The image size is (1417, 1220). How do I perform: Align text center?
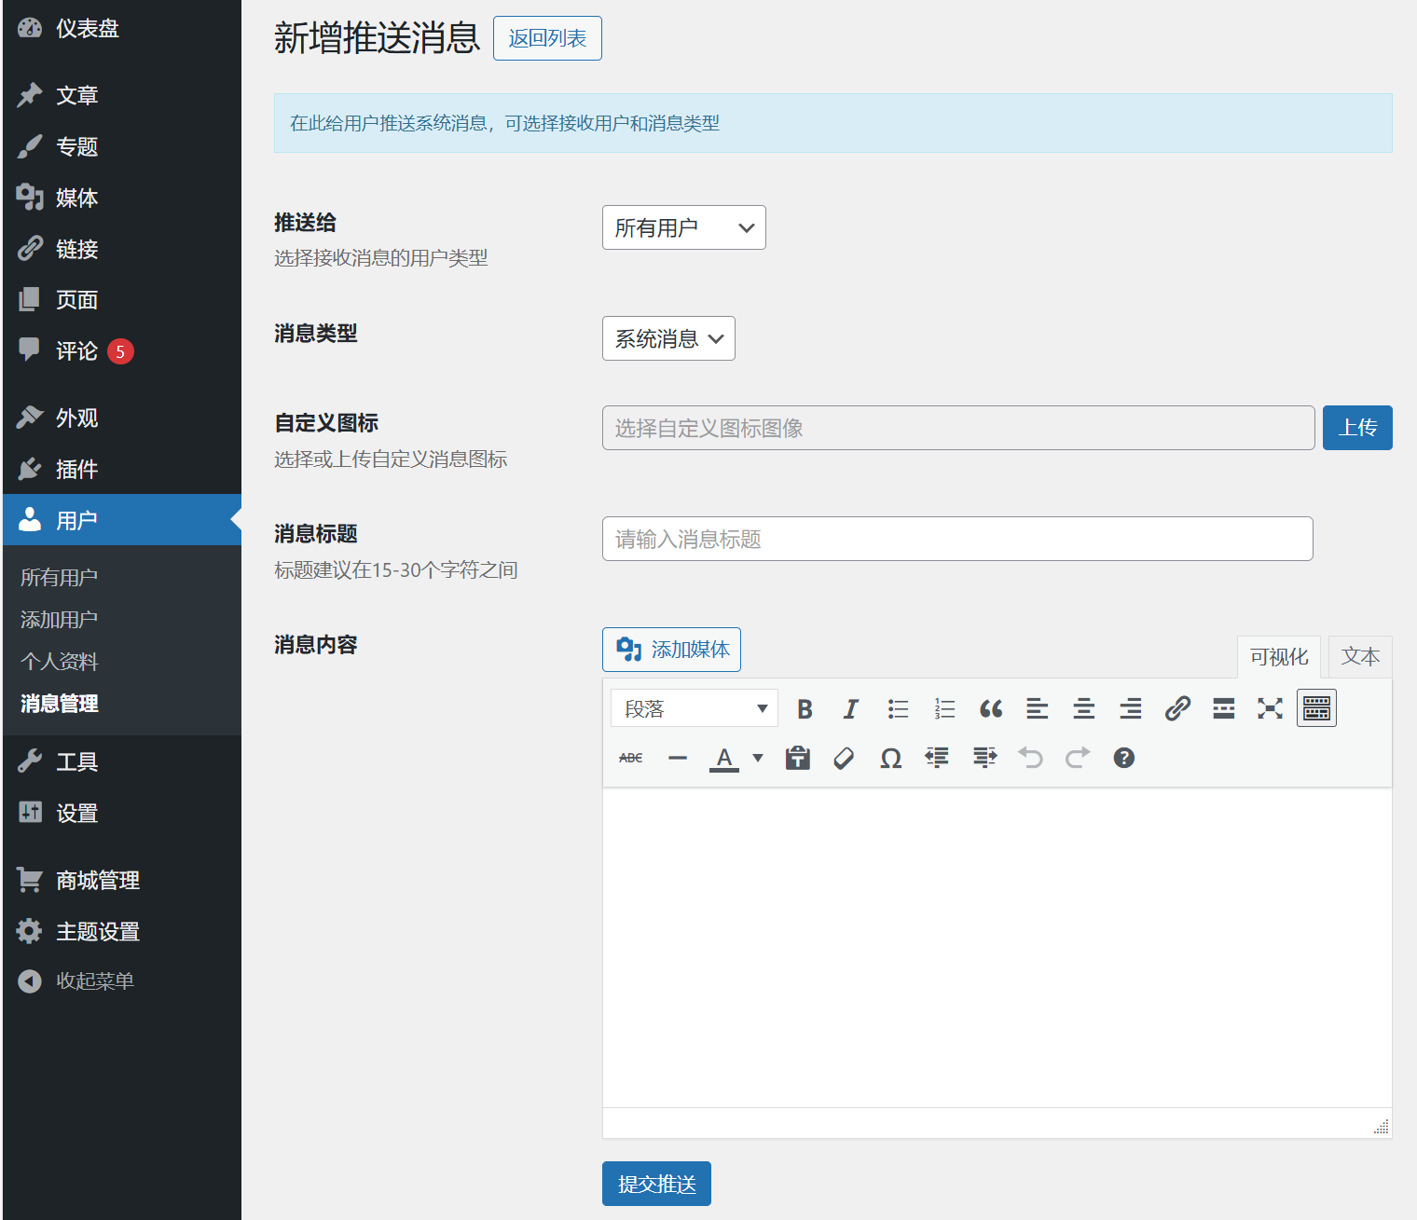1084,709
